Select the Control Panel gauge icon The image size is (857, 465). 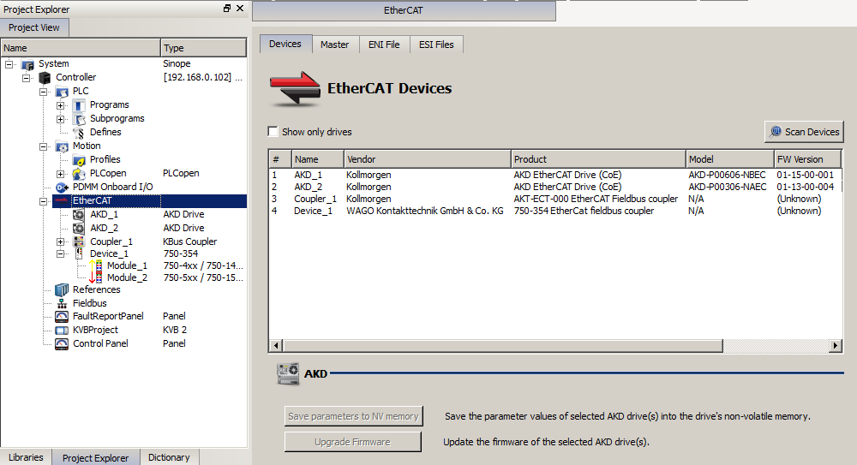62,343
